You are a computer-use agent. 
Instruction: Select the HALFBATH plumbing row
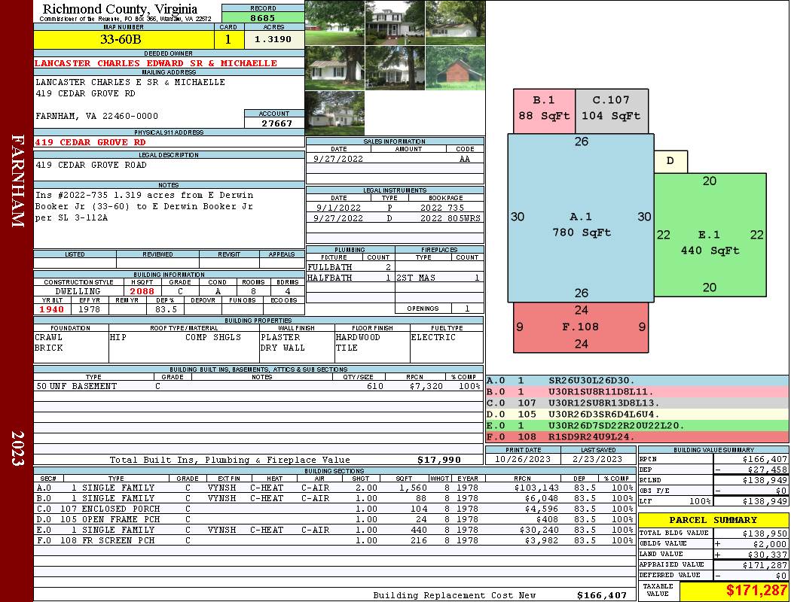(350, 278)
